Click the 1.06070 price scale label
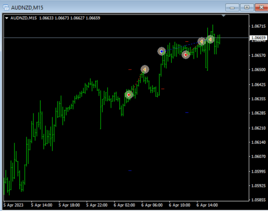268x211 pixels. [x=259, y=156]
